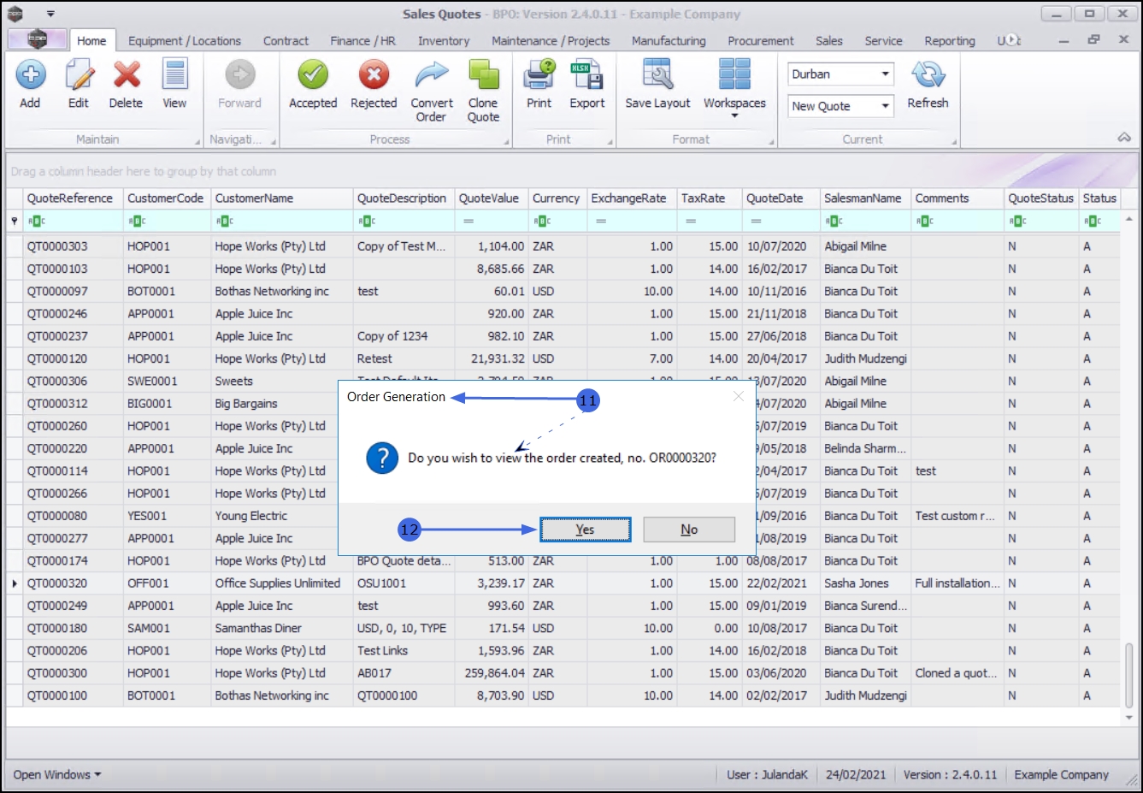Click the Refresh icon
This screenshot has height=793, width=1143.
coord(928,76)
